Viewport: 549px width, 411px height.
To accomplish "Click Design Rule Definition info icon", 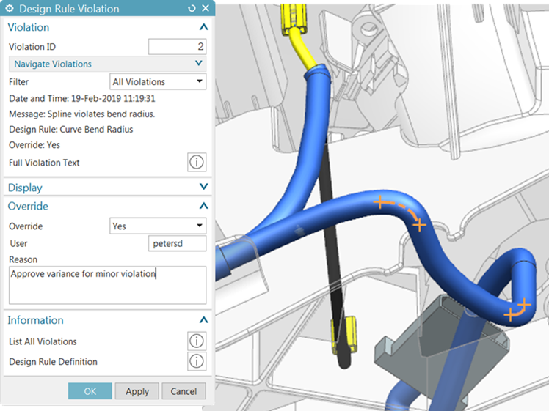I will pyautogui.click(x=197, y=361).
